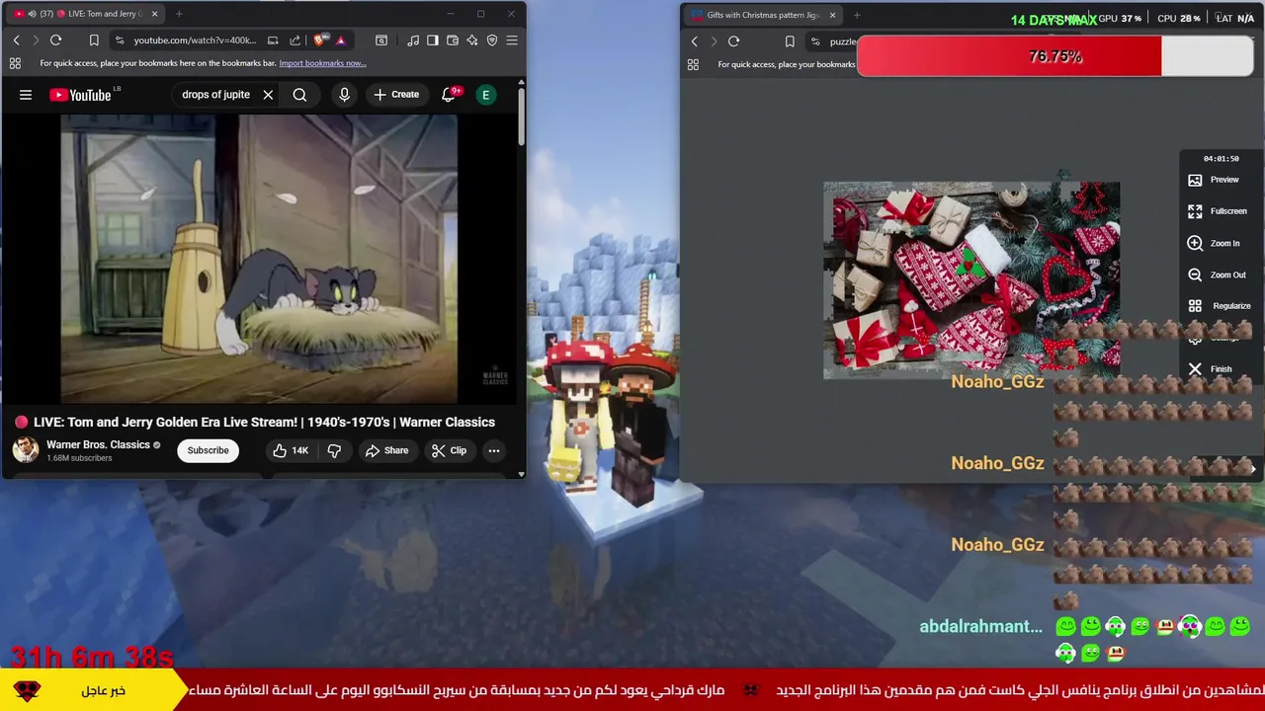Open Warner Bros. Classics channel avatar
Viewport: 1265px width, 711px height.
(x=26, y=450)
